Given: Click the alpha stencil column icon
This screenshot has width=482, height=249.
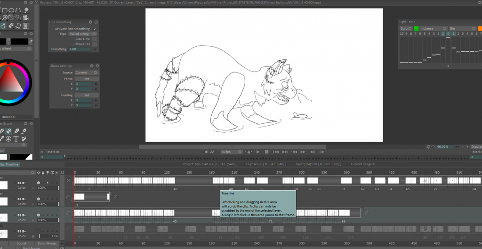Looking at the screenshot, I should click(52, 173).
